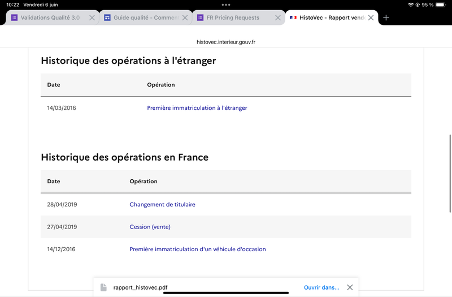Close the Guide qualité tab
The height and width of the screenshot is (297, 452).
tap(185, 18)
